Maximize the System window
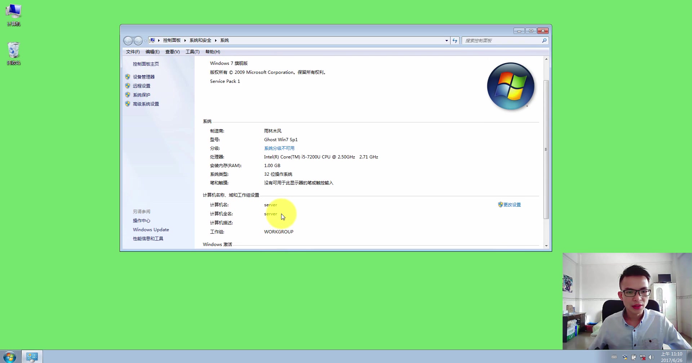Image resolution: width=692 pixels, height=363 pixels. [x=531, y=31]
